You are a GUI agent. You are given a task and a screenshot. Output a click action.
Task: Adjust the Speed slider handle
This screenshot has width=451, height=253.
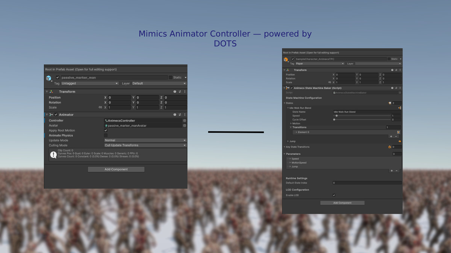[336, 116]
